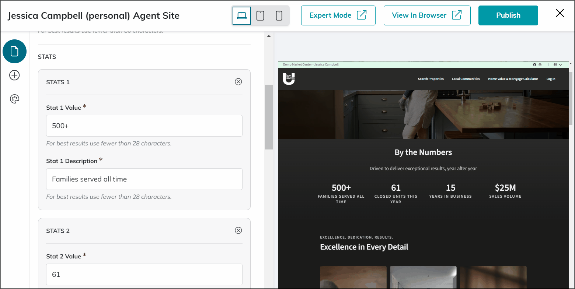Click Instagram icon in preview header

coord(540,64)
